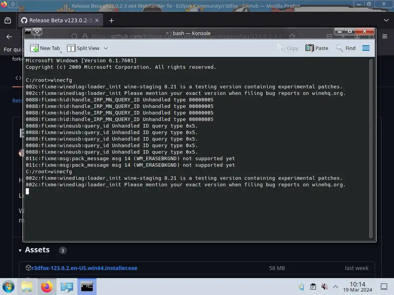Screen dimensions: 394x295
Task: Open the clock showing 10:14
Action: coord(357,287)
